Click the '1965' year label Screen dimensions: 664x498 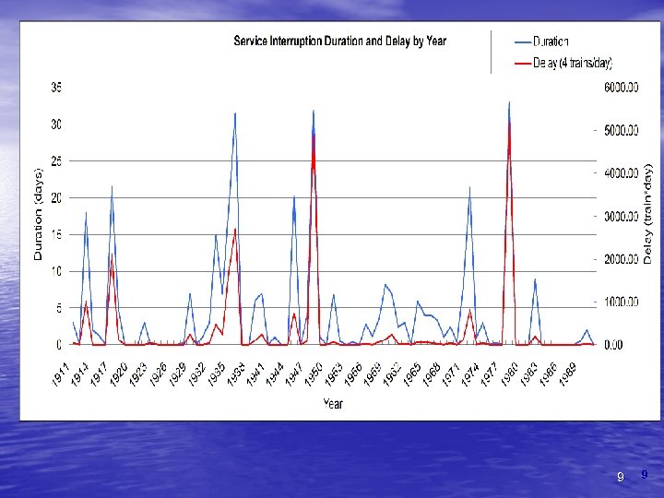(412, 374)
